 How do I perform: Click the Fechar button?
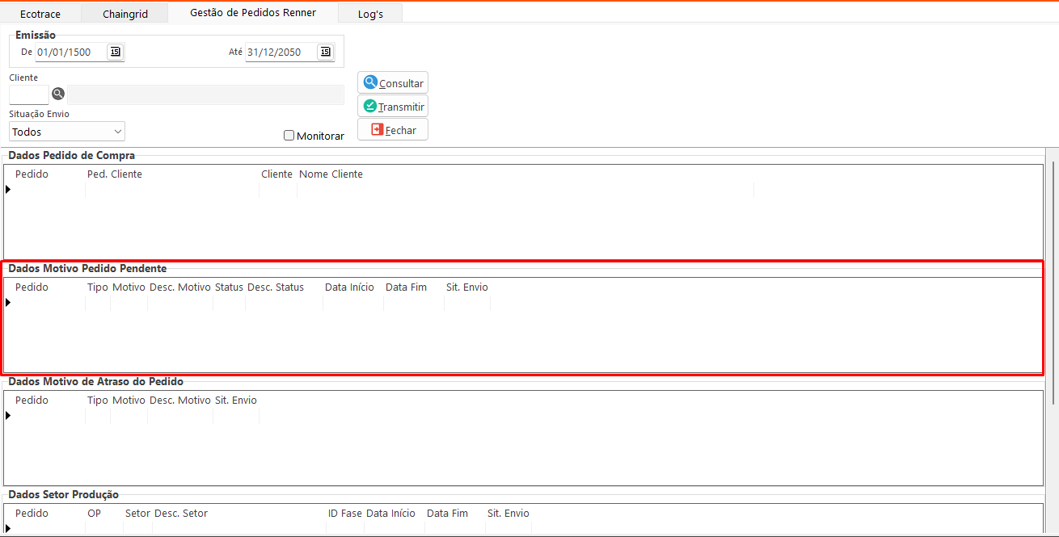pos(393,130)
